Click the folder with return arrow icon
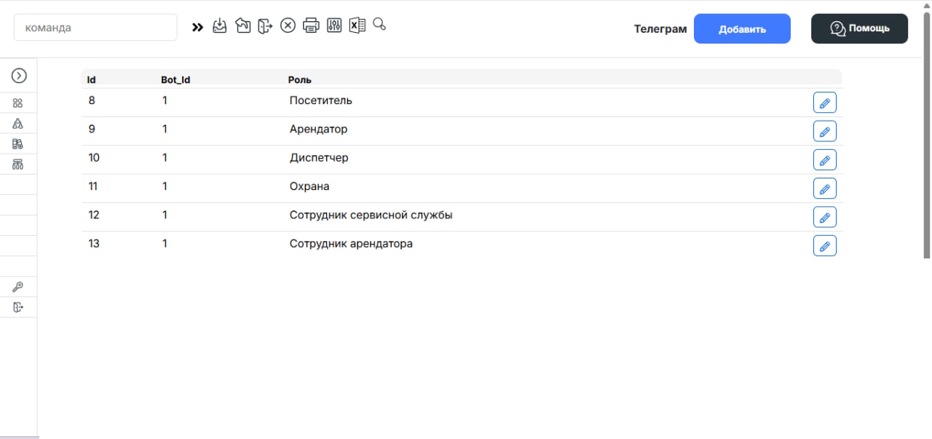 point(242,25)
